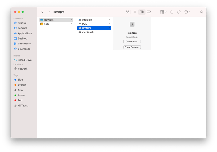Show All Tags in sidebar

pos(21,106)
